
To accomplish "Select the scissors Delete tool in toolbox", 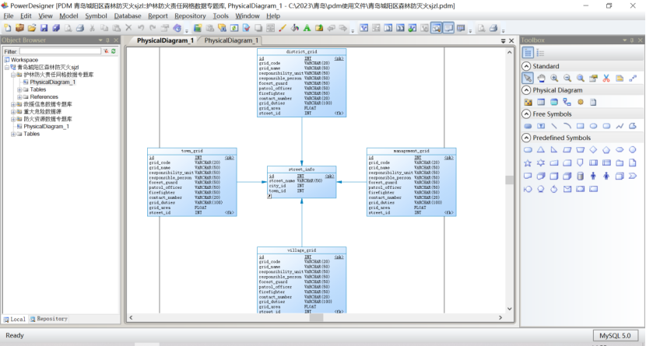I will (606, 78).
